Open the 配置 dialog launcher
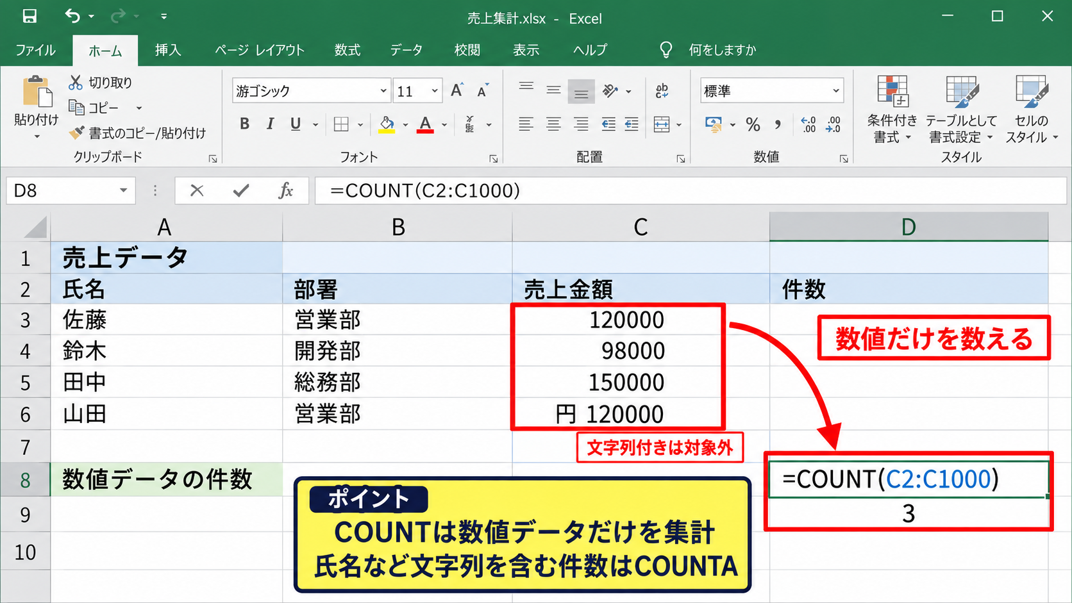The width and height of the screenshot is (1072, 603). (681, 158)
